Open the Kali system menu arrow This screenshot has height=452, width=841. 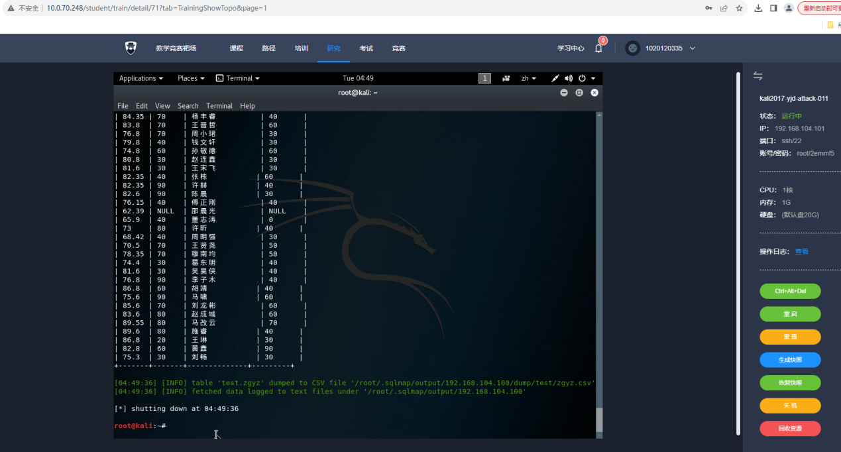593,78
